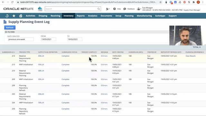Open the Create New icon next to the search box
This screenshot has width=206, height=116.
tap(108, 9)
